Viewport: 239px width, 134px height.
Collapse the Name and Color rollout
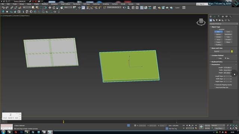pyautogui.click(x=217, y=48)
